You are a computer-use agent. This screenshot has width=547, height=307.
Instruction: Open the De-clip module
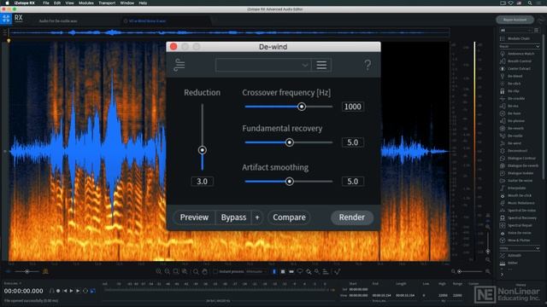tap(513, 91)
